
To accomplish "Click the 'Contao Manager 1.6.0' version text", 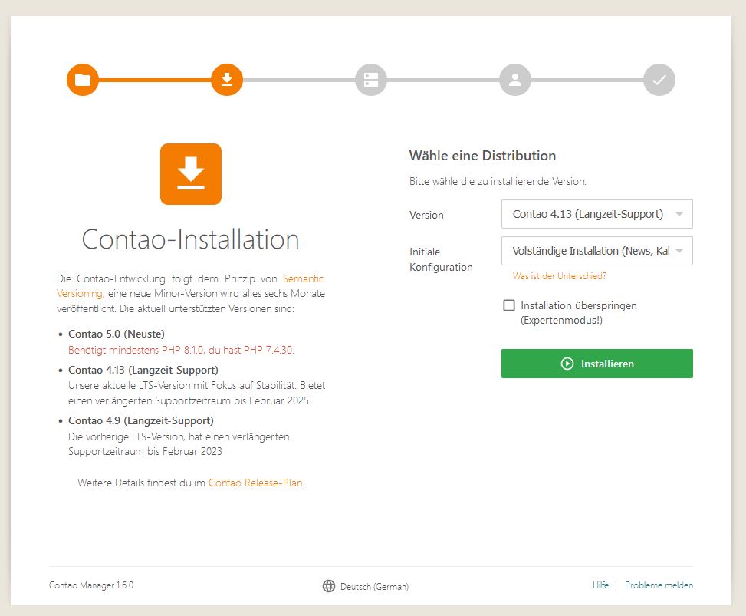I will coord(91,585).
